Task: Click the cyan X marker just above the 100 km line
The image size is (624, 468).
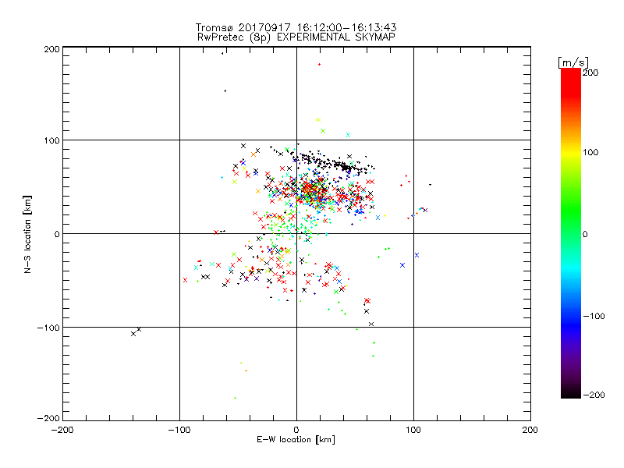Action: point(348,135)
